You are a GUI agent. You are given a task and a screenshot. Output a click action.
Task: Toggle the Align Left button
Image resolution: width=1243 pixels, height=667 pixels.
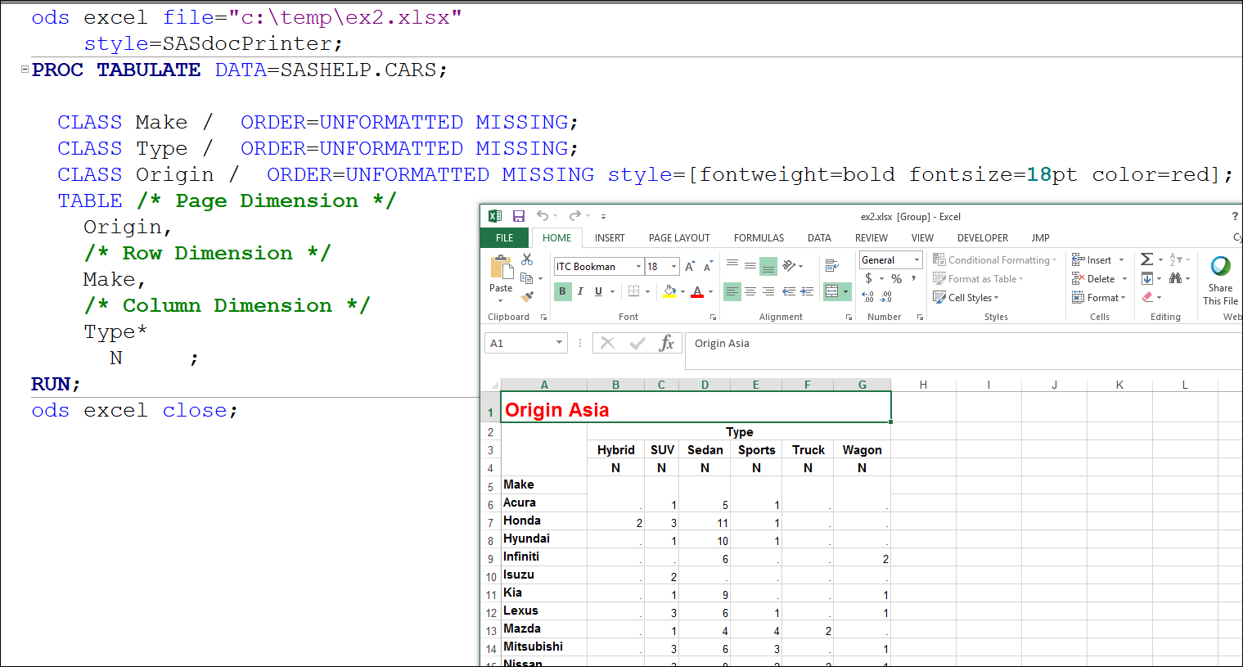click(x=732, y=291)
